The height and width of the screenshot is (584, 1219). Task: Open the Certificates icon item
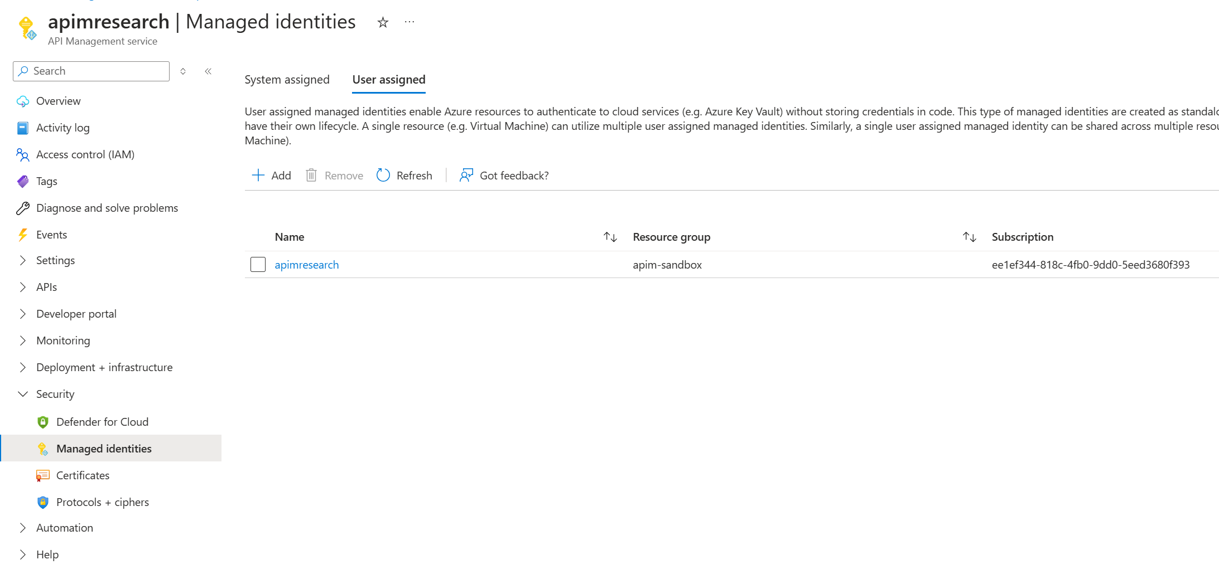click(x=43, y=475)
